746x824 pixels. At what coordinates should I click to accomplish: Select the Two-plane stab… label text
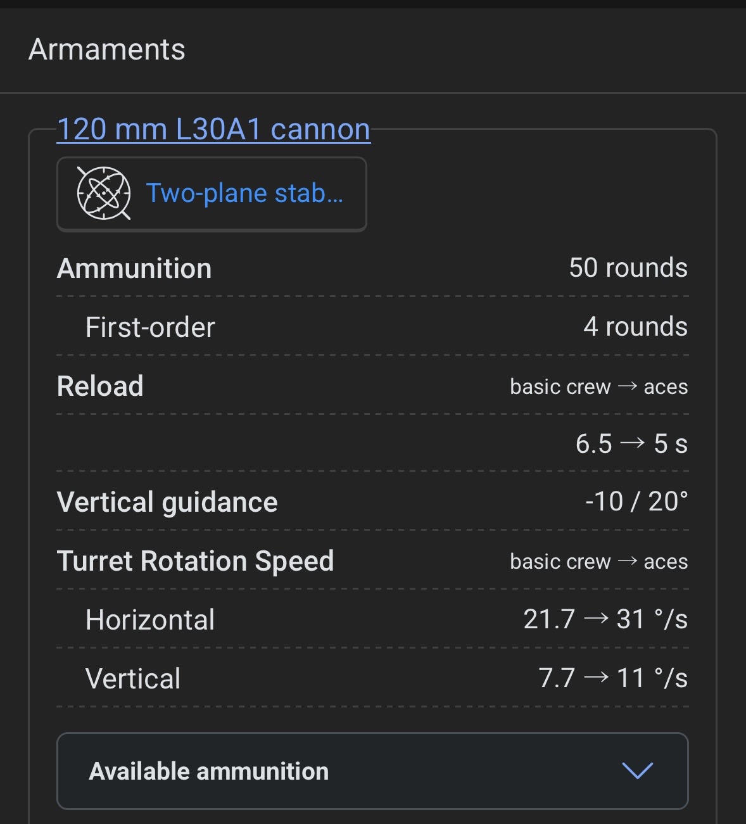(244, 193)
